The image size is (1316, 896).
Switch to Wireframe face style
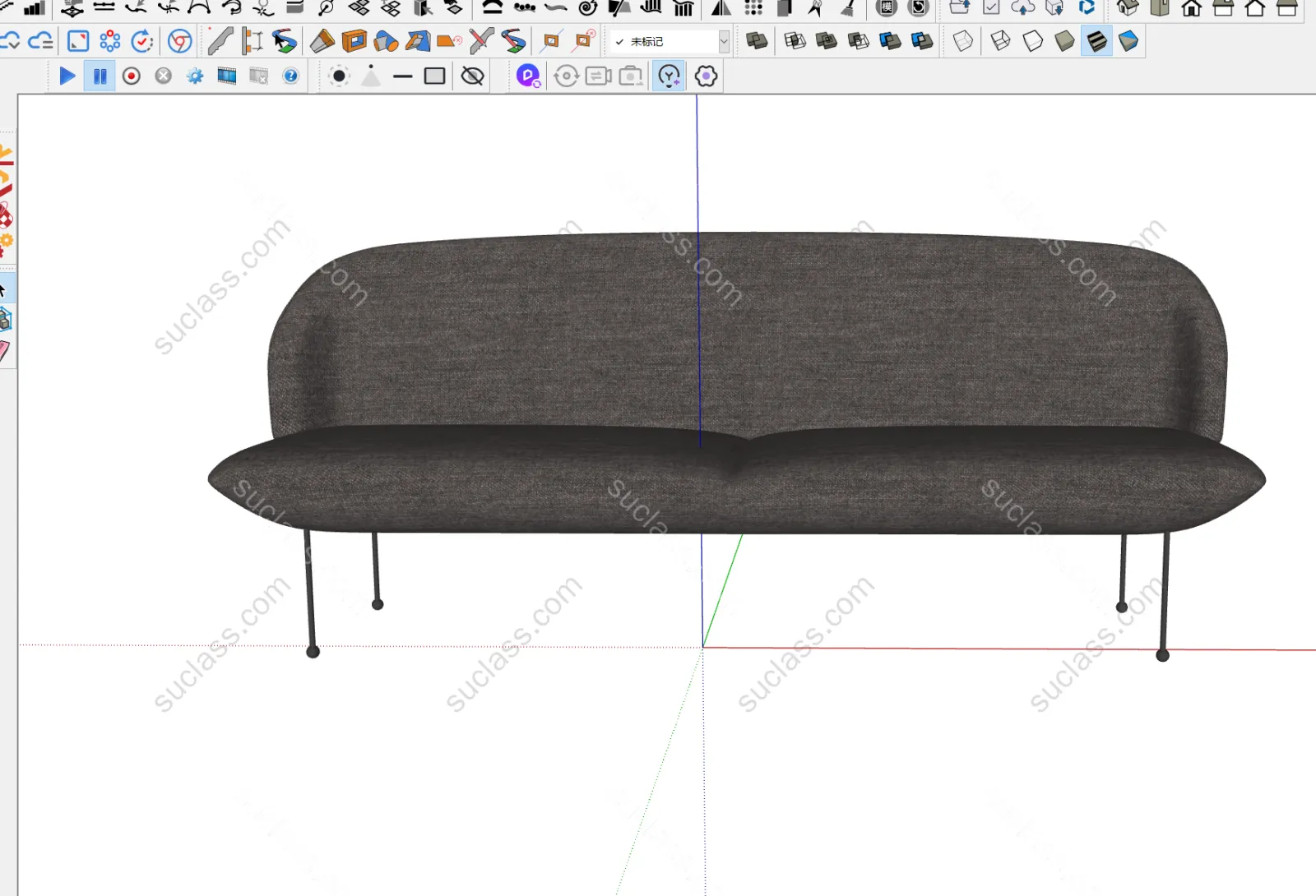pos(1001,41)
